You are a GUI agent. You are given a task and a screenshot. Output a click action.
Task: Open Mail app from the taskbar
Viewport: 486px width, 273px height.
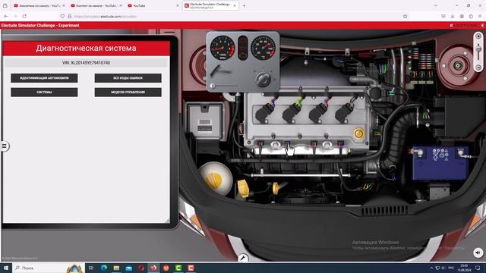[128, 268]
